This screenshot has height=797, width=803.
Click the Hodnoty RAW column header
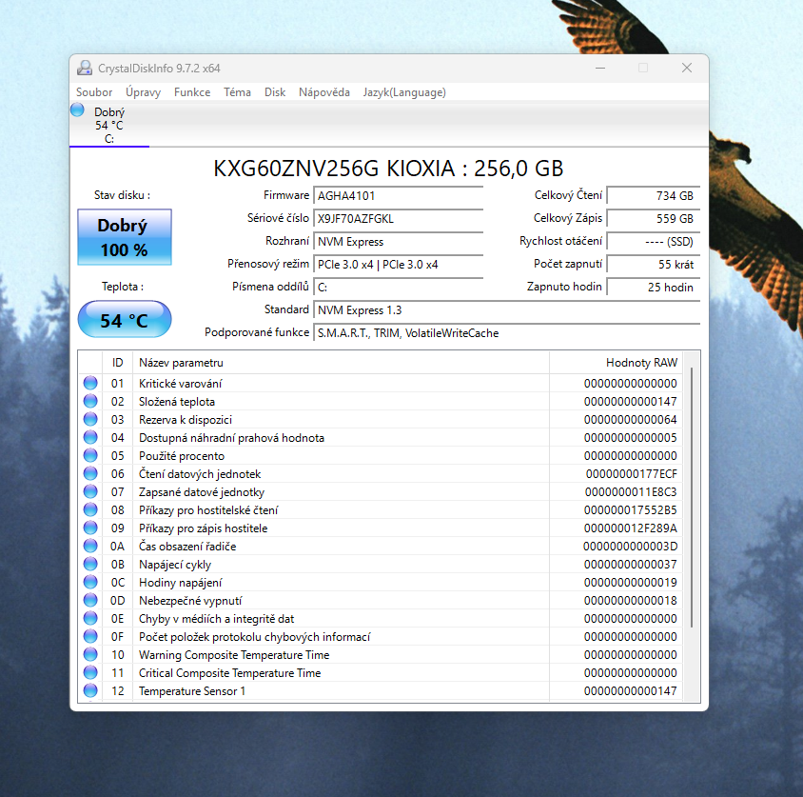pyautogui.click(x=641, y=363)
